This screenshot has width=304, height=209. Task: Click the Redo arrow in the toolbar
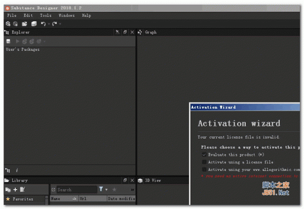[x=54, y=24]
